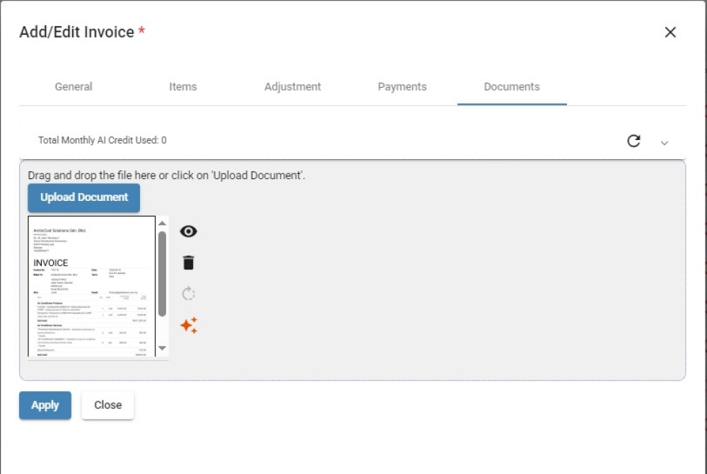Viewport: 707px width, 474px height.
Task: Preview the document with the eye icon
Action: (x=189, y=231)
